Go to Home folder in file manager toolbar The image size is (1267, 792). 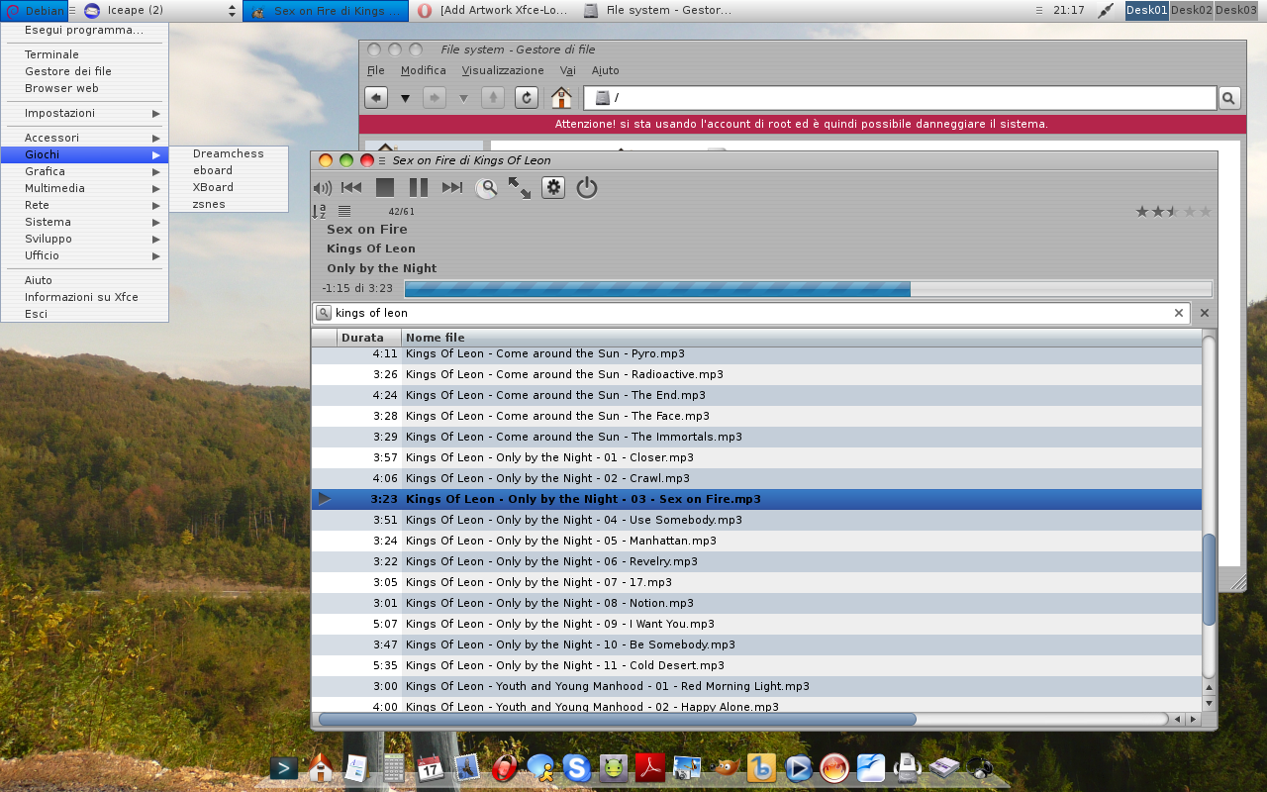point(561,98)
